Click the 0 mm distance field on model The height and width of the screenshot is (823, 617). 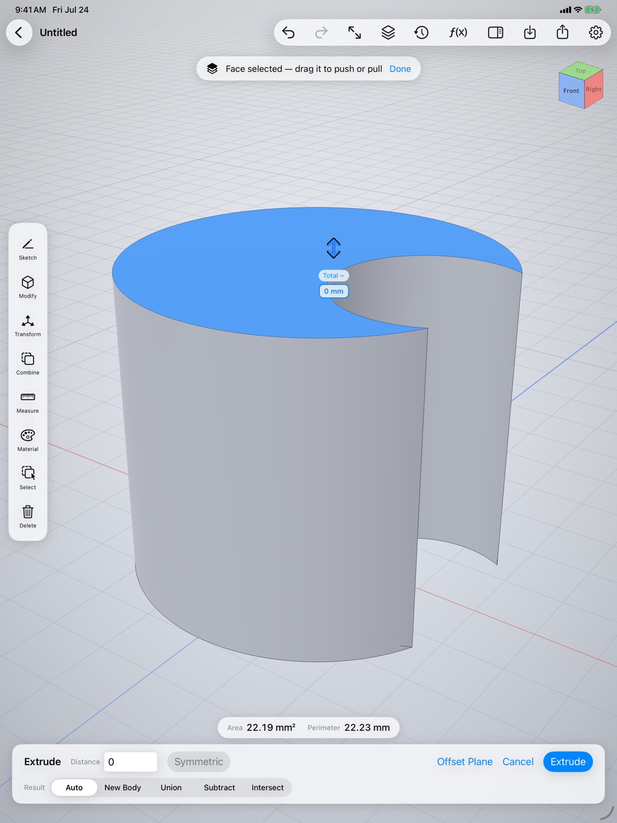[x=333, y=291]
